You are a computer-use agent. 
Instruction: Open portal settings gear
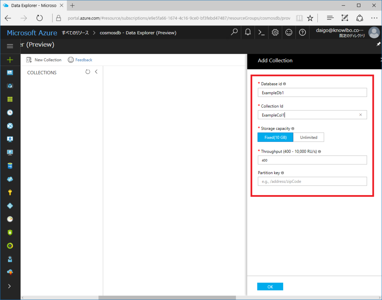pyautogui.click(x=275, y=32)
